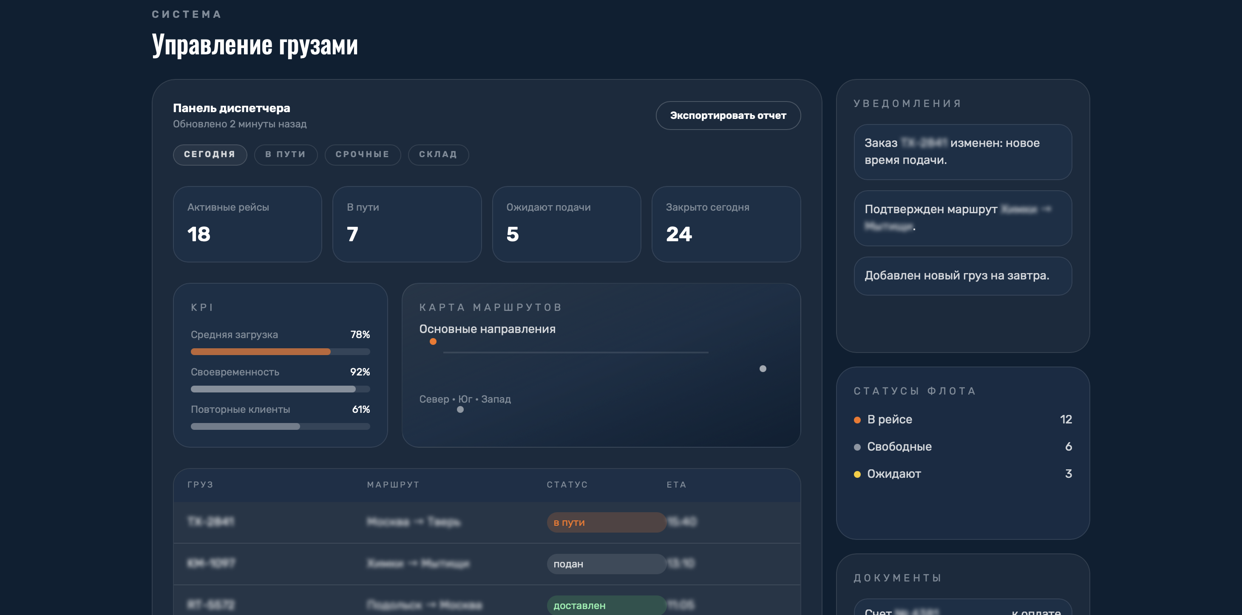Expand the 'ДОКУМЕНТЫ' panel
1242x615 pixels.
tap(897, 578)
